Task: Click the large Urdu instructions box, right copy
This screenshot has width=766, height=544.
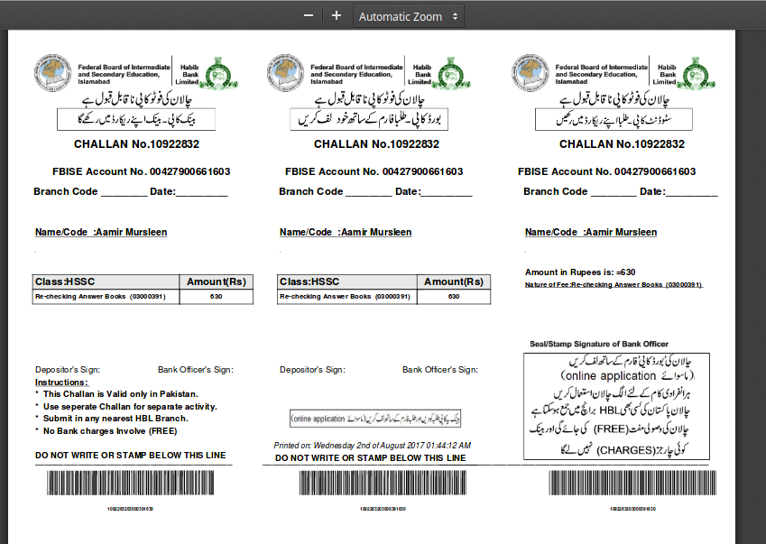Action: [x=616, y=406]
